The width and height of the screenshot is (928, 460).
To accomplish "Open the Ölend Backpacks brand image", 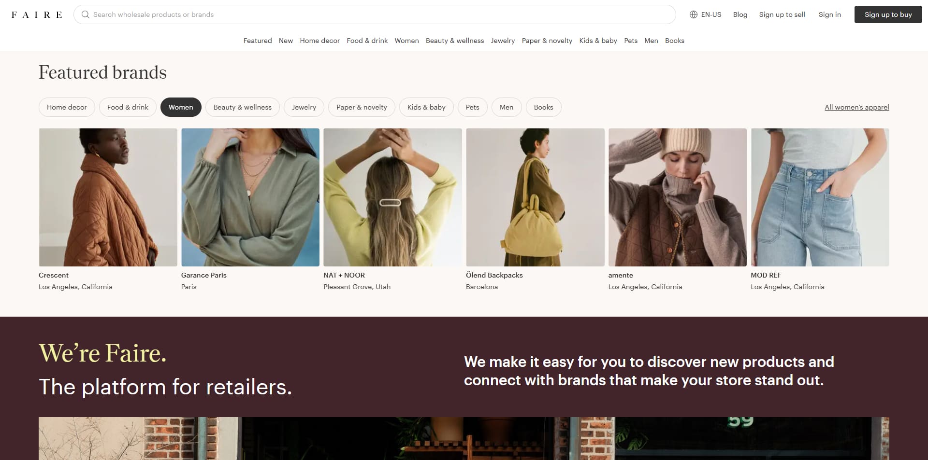I will coord(535,197).
